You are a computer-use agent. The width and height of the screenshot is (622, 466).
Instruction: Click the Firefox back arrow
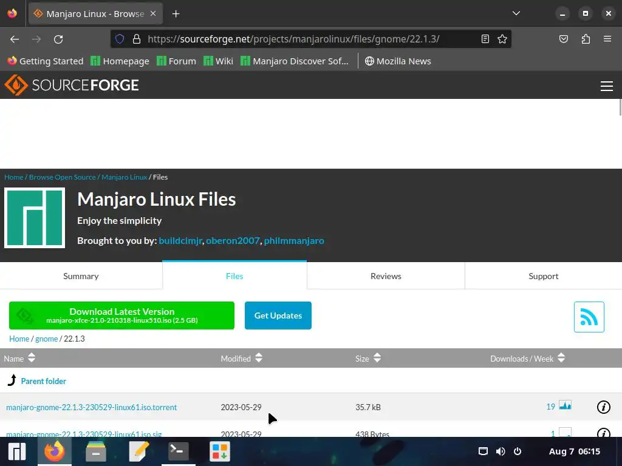[x=15, y=39]
